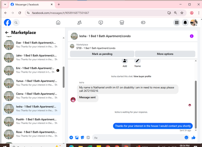Click the install app icon in address bar

click(x=169, y=13)
